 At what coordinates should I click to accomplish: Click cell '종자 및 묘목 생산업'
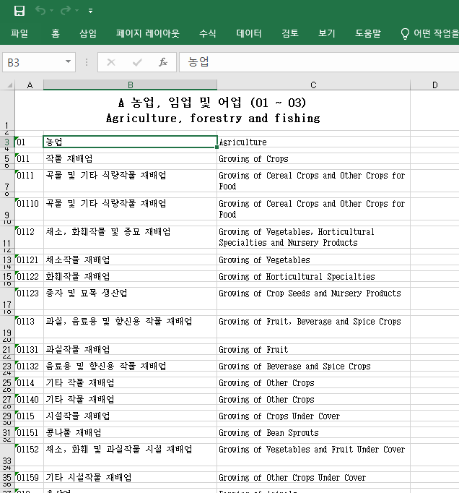[x=131, y=299]
